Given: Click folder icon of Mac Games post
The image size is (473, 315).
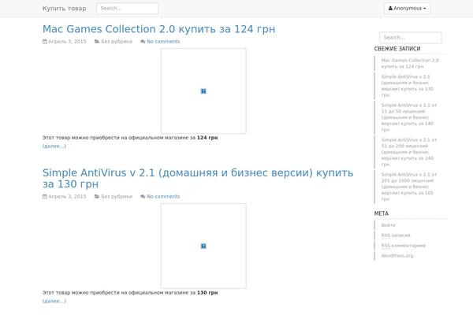Looking at the screenshot, I should pos(97,41).
